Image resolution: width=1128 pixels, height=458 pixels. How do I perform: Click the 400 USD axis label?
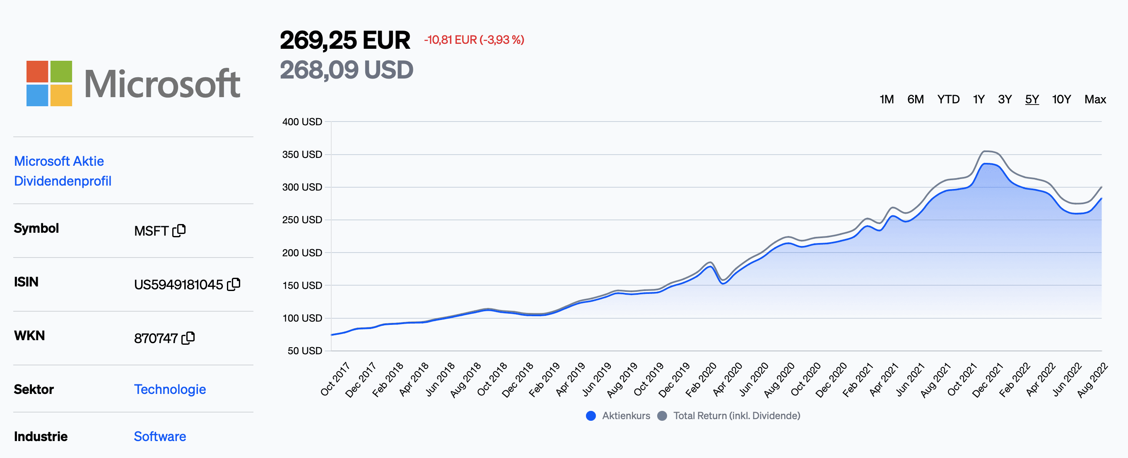302,122
